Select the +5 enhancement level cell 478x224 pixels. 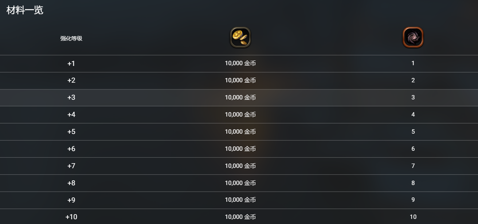click(x=71, y=132)
